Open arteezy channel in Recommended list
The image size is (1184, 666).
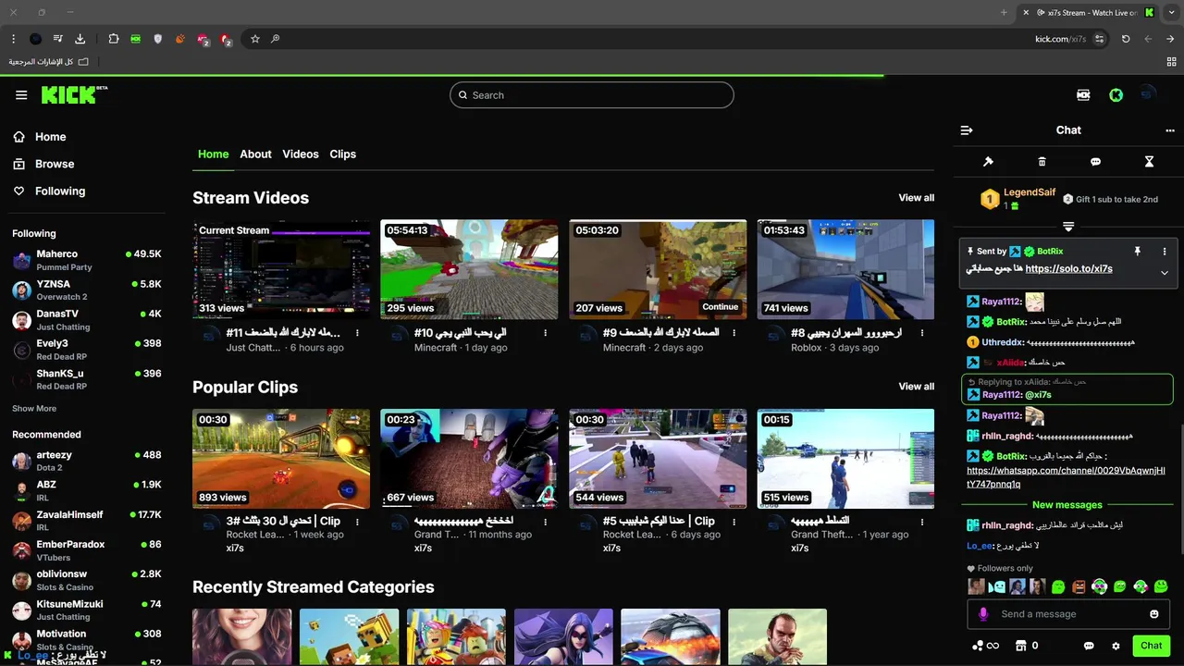[x=86, y=461]
